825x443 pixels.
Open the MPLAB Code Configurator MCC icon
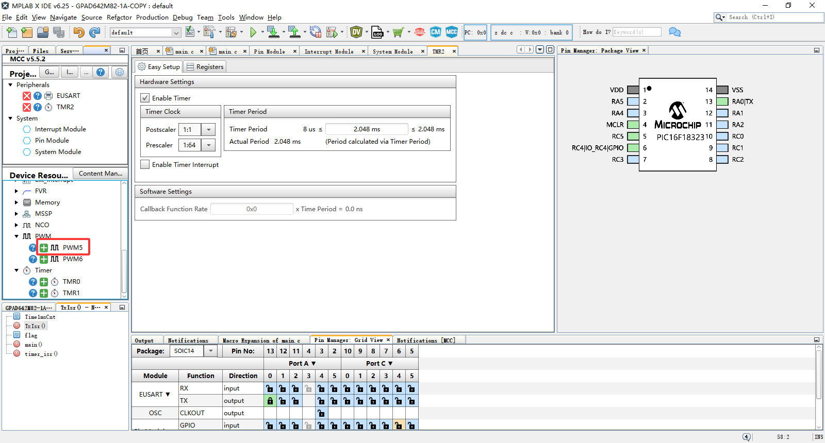pyautogui.click(x=452, y=32)
